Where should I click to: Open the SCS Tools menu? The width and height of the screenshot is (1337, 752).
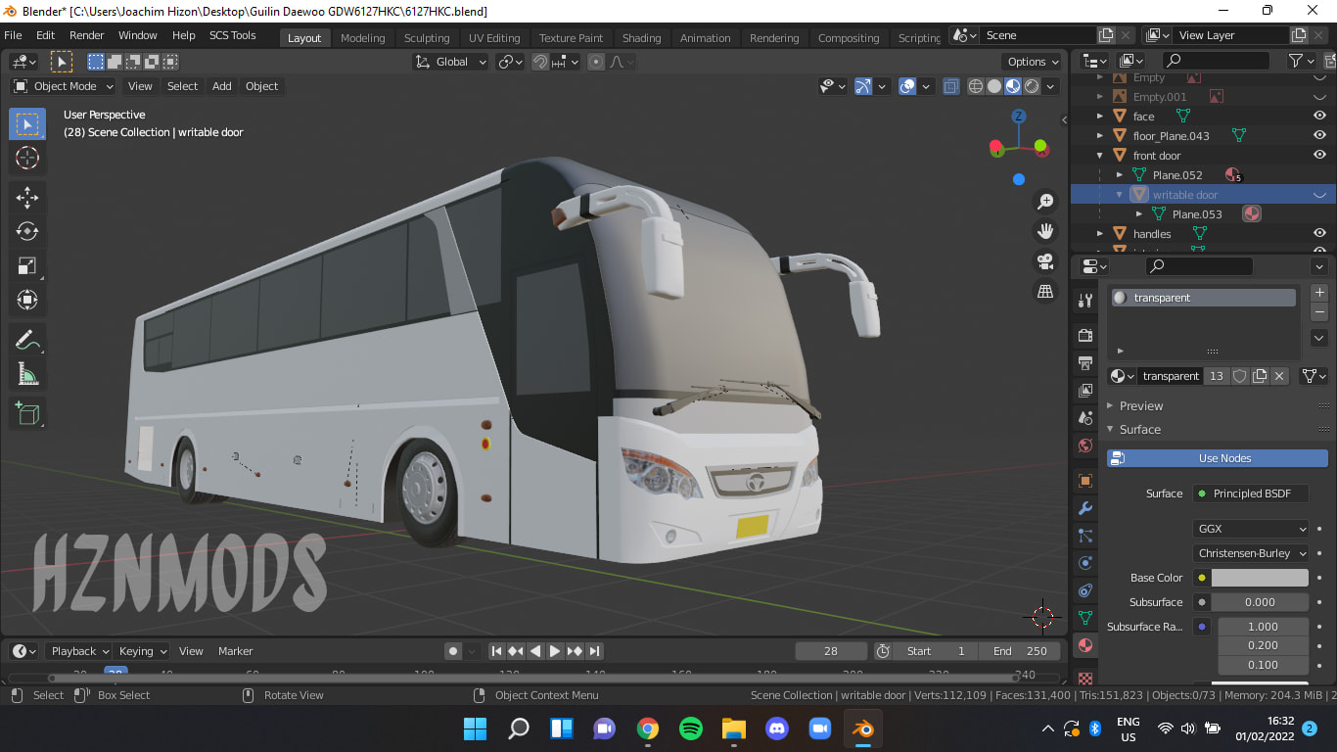click(232, 35)
